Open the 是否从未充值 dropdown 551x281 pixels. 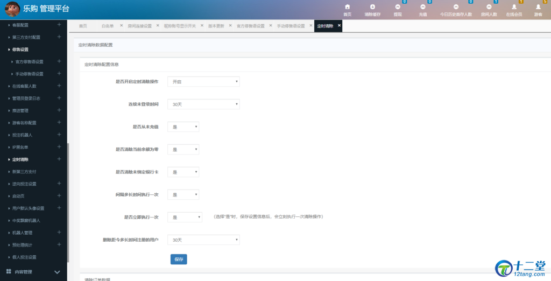183,127
